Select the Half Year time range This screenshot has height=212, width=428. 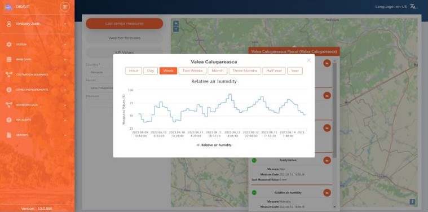[x=274, y=70]
